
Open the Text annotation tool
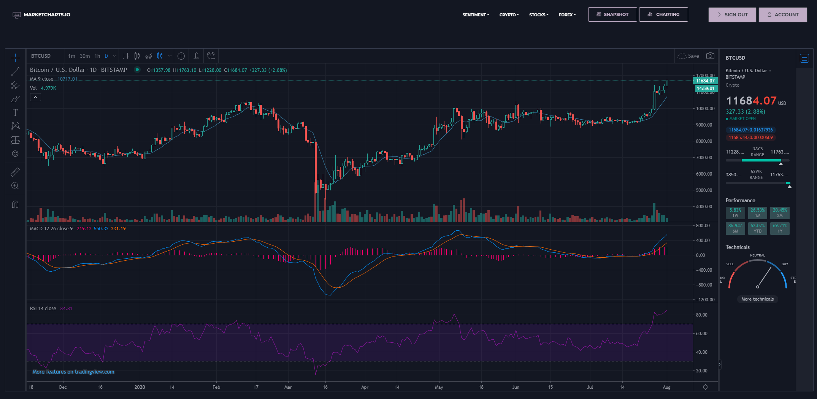click(x=15, y=112)
